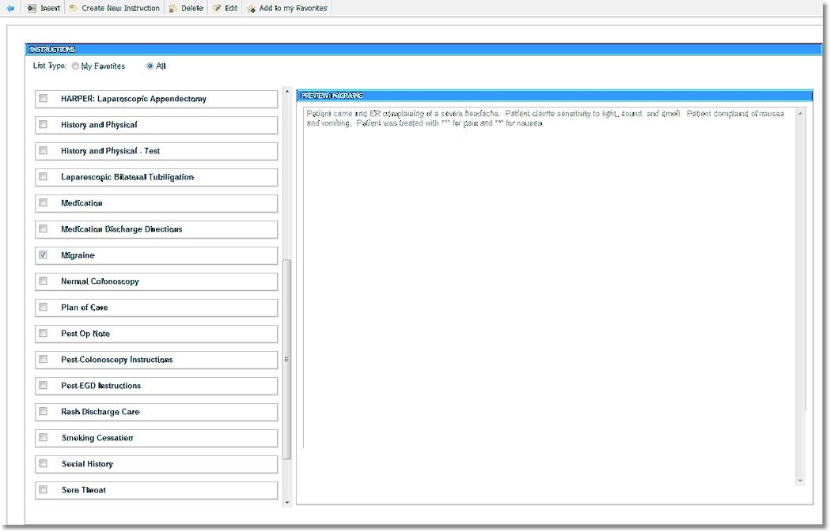Select the 'Migraine' instruction name
The width and height of the screenshot is (830, 532).
tap(78, 255)
